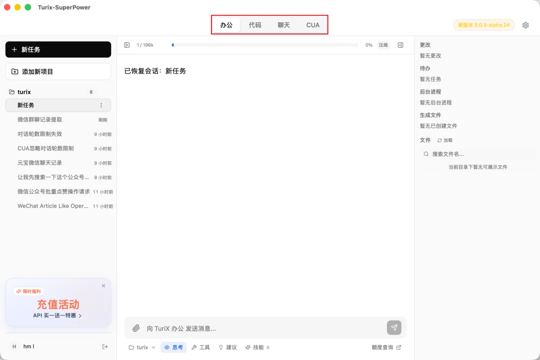This screenshot has height=360, width=540.
Task: Attach a file using the paperclip icon
Action: pos(135,328)
